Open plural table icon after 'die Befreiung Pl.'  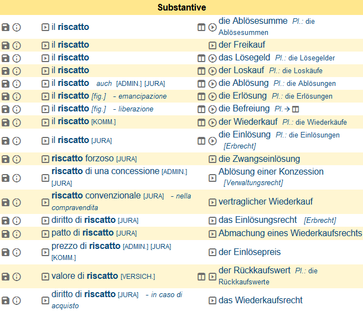pos(295,109)
